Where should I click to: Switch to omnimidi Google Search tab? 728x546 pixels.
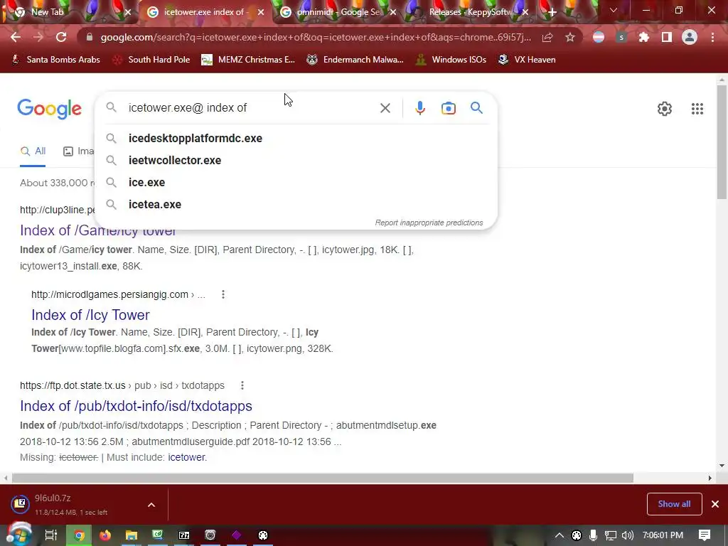pyautogui.click(x=338, y=12)
